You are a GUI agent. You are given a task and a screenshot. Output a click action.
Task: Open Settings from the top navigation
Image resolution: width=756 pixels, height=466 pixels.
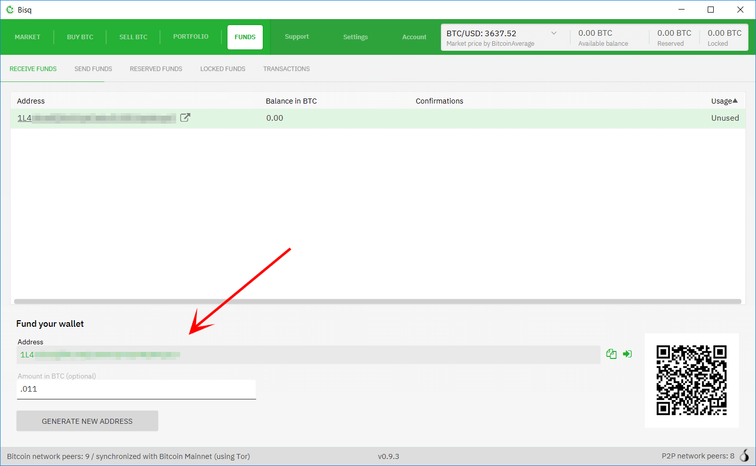click(355, 37)
